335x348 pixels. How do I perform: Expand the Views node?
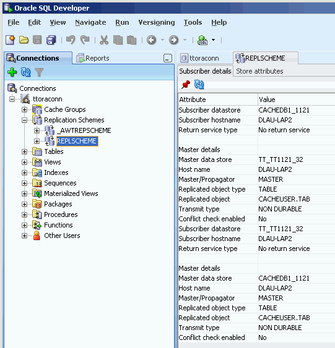24,162
